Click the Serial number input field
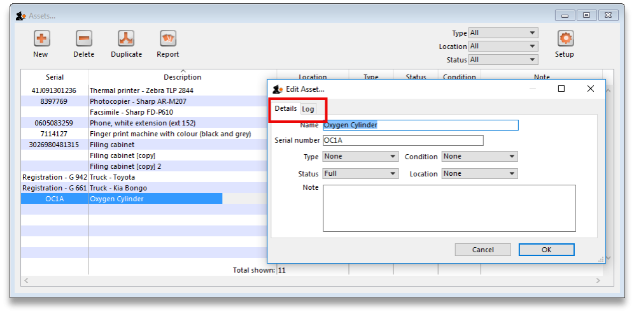Image resolution: width=634 pixels, height=314 pixels. coord(402,140)
